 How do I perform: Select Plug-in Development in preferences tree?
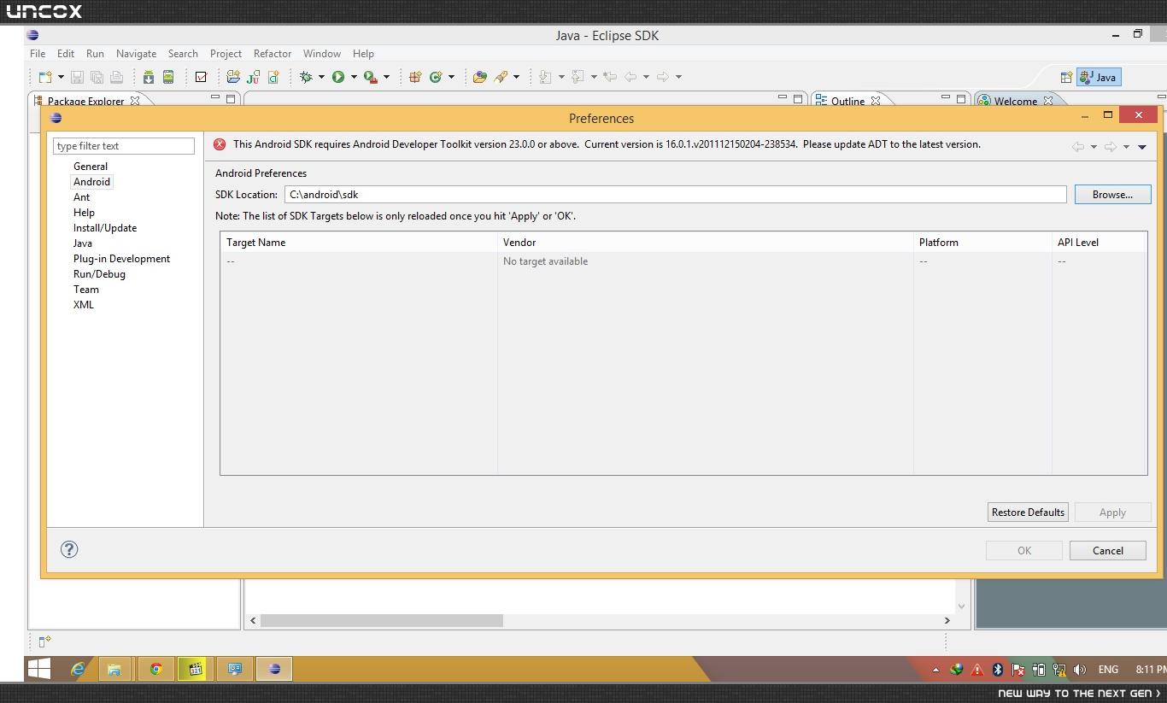point(121,259)
